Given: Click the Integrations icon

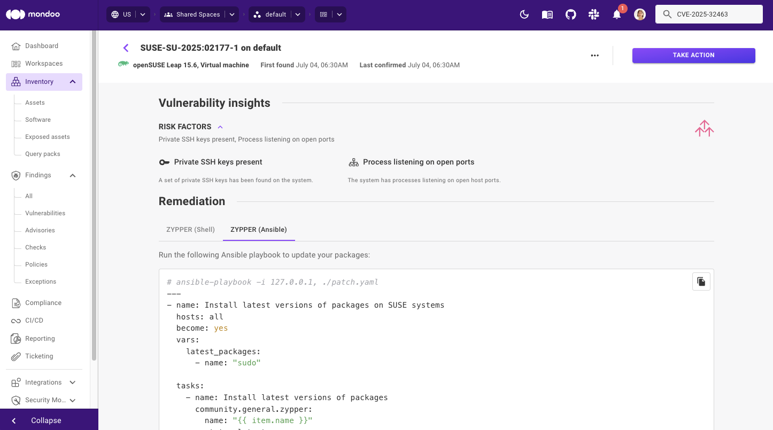Looking at the screenshot, I should pyautogui.click(x=16, y=382).
